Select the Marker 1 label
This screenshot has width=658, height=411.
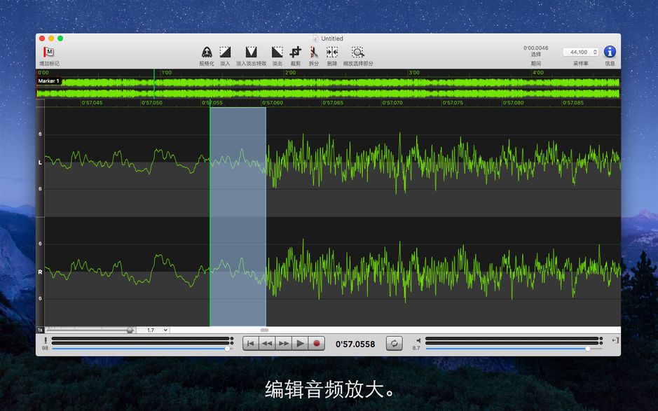(49, 81)
